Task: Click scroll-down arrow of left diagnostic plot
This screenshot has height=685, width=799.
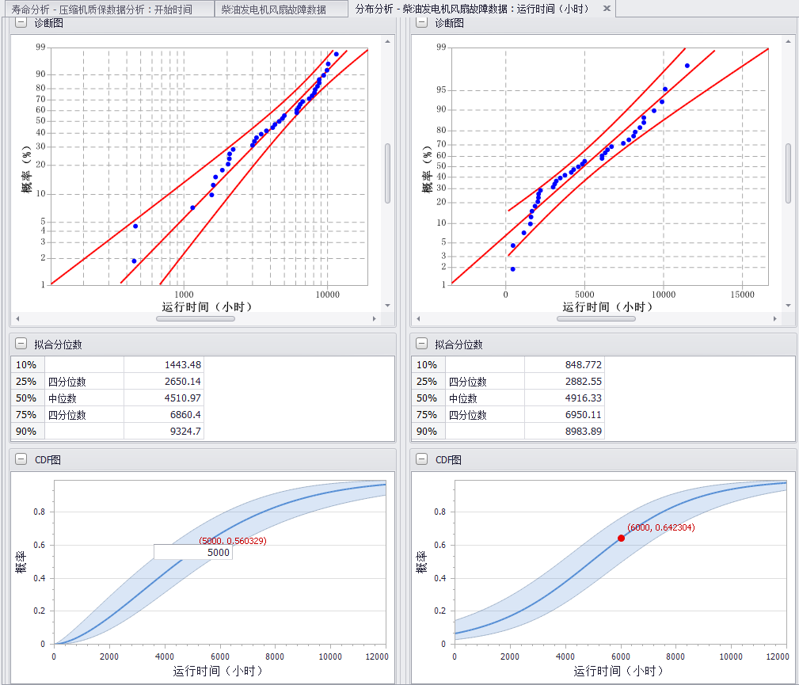Action: point(387,305)
